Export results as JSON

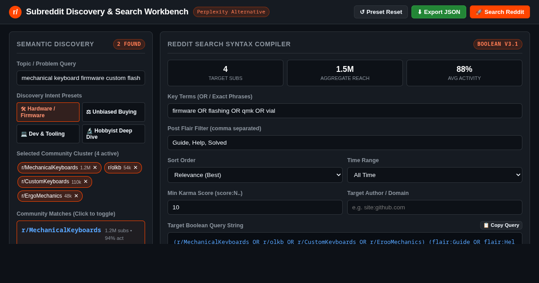click(439, 12)
